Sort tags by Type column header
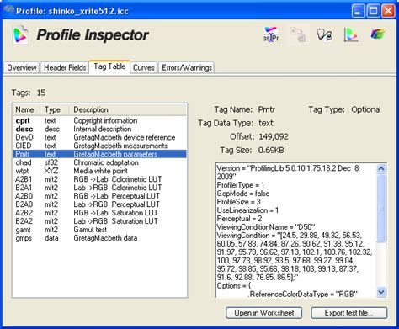The height and width of the screenshot is (329, 399). click(55, 109)
